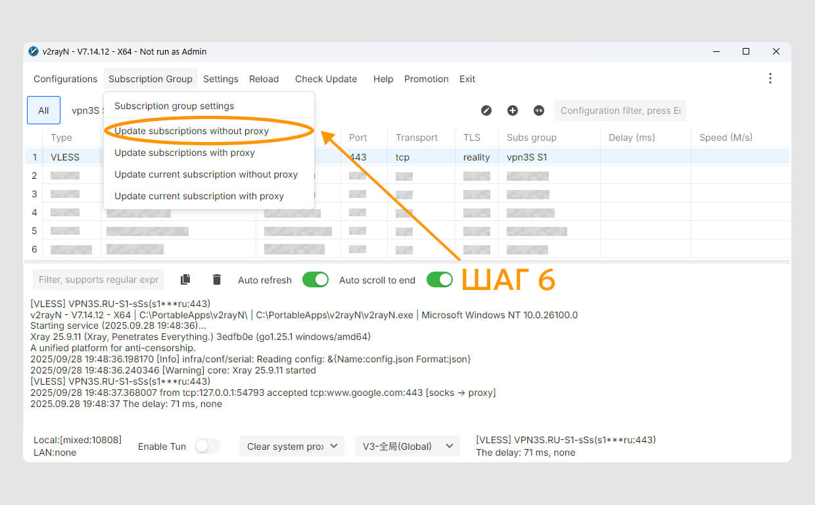Edit the selected server using the pencil icon
The height and width of the screenshot is (505, 815).
click(x=486, y=110)
